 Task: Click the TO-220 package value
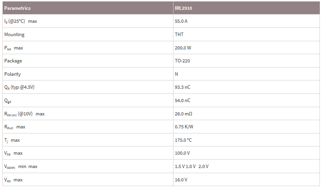[x=182, y=61]
